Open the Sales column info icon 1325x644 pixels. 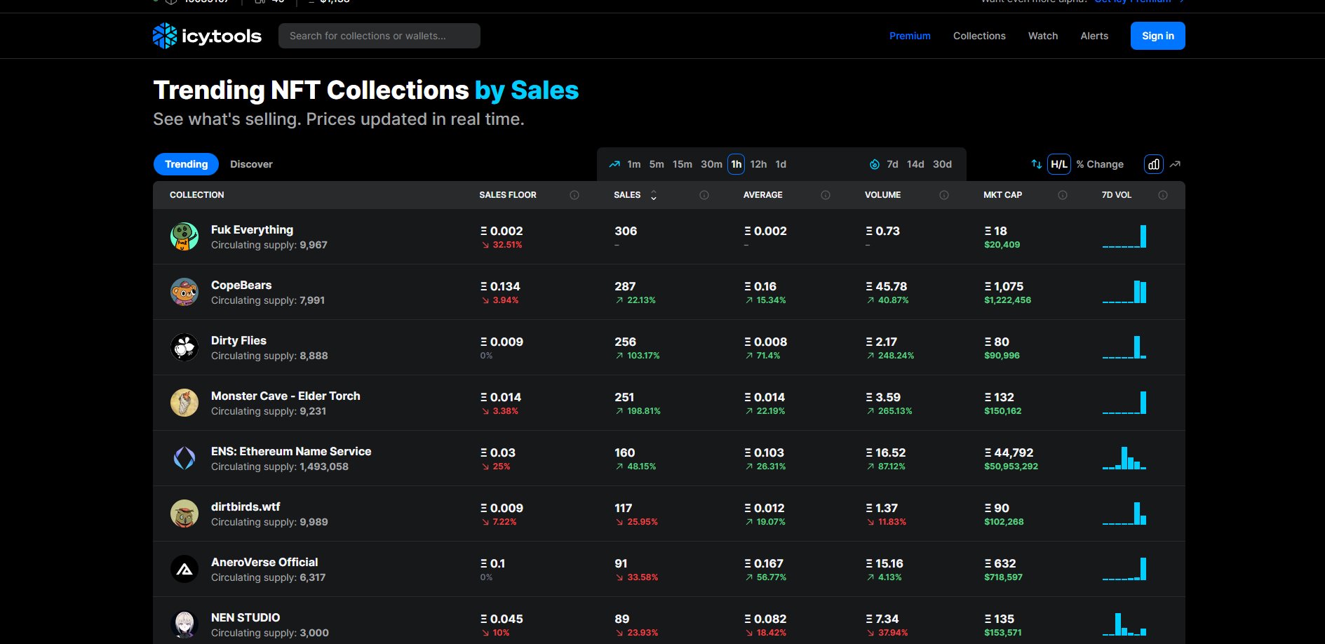pyautogui.click(x=704, y=195)
